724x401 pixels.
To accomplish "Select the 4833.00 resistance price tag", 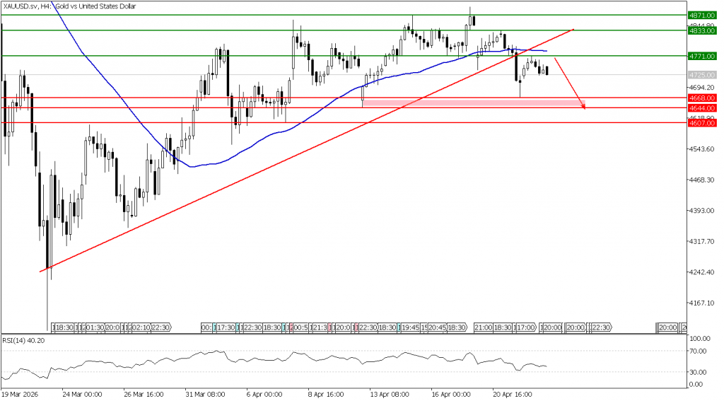I will pyautogui.click(x=702, y=30).
